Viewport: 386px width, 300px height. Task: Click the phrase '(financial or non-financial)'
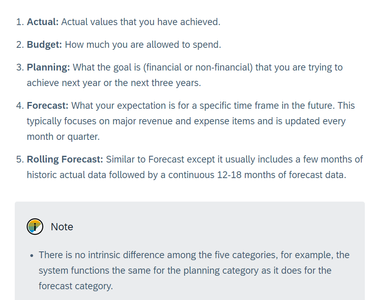tap(198, 67)
